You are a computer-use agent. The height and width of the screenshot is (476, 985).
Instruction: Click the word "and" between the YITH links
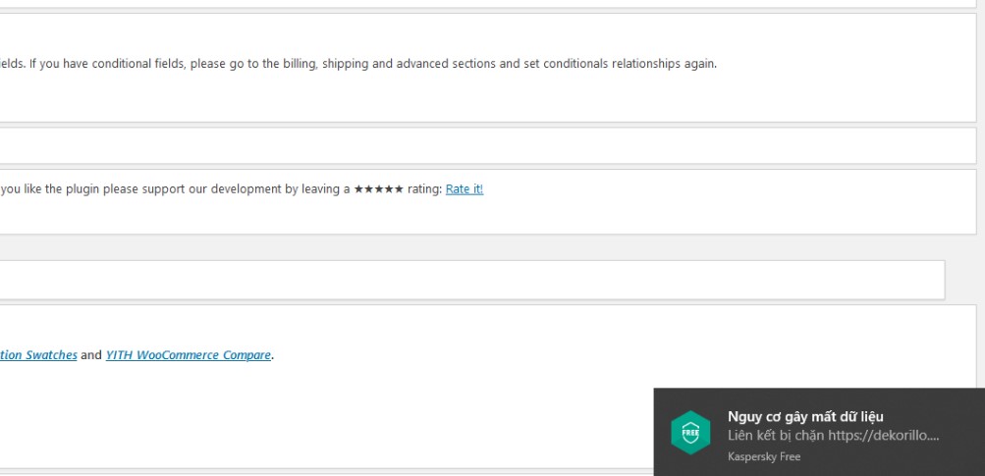tap(91, 355)
